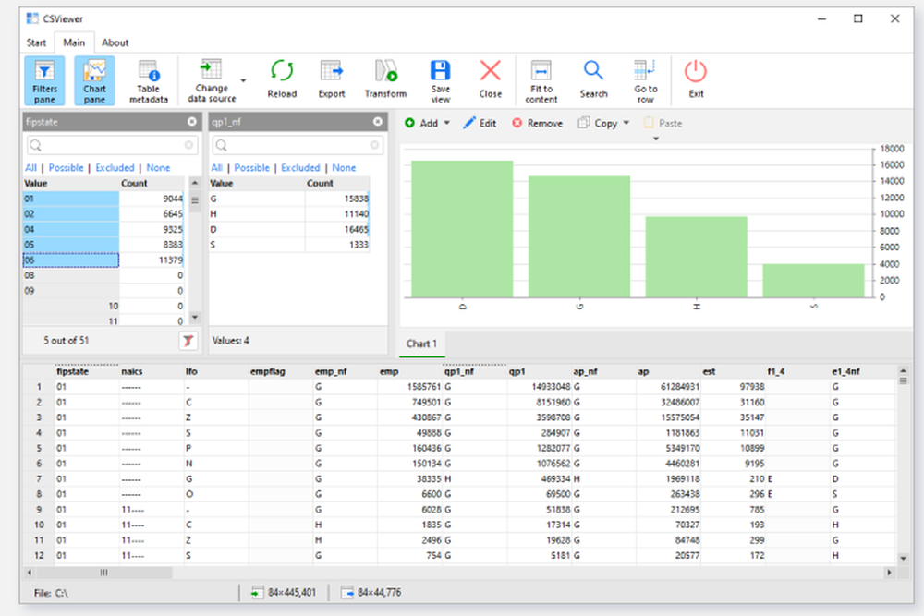The image size is (924, 616).
Task: Toggle the Filters pane button
Action: [44, 80]
